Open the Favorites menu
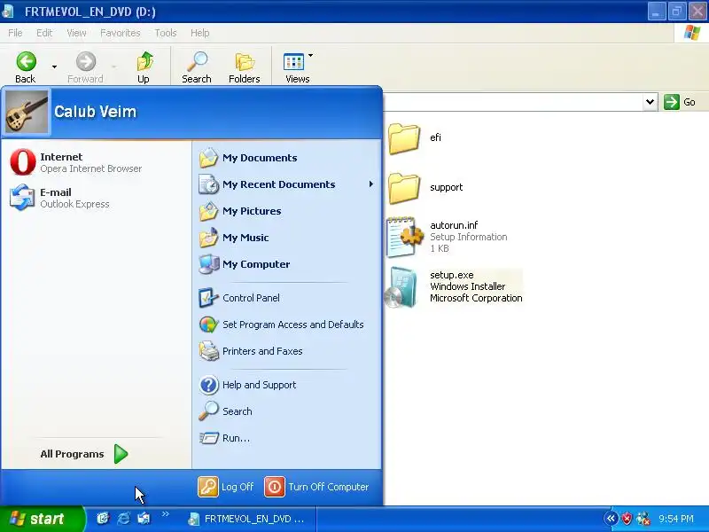The image size is (709, 532). click(121, 33)
